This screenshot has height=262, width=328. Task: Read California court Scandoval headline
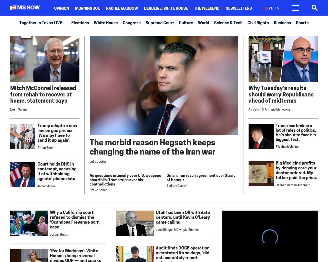[75, 220]
